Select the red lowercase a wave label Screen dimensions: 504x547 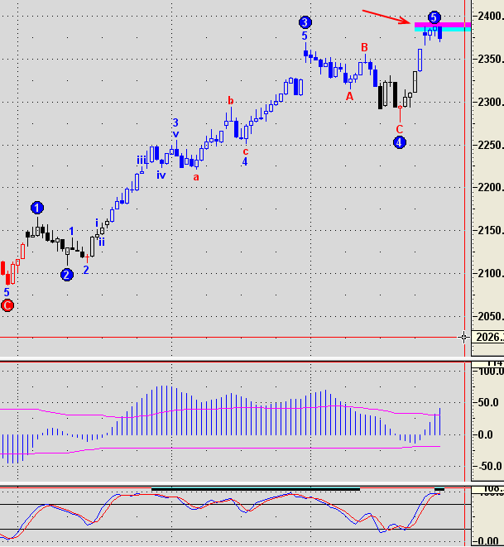click(x=196, y=177)
